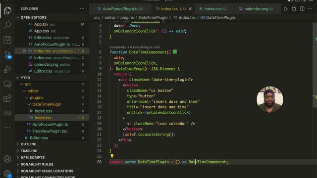Split the editor to the right
Screen dimensions: 317x178
302,9
